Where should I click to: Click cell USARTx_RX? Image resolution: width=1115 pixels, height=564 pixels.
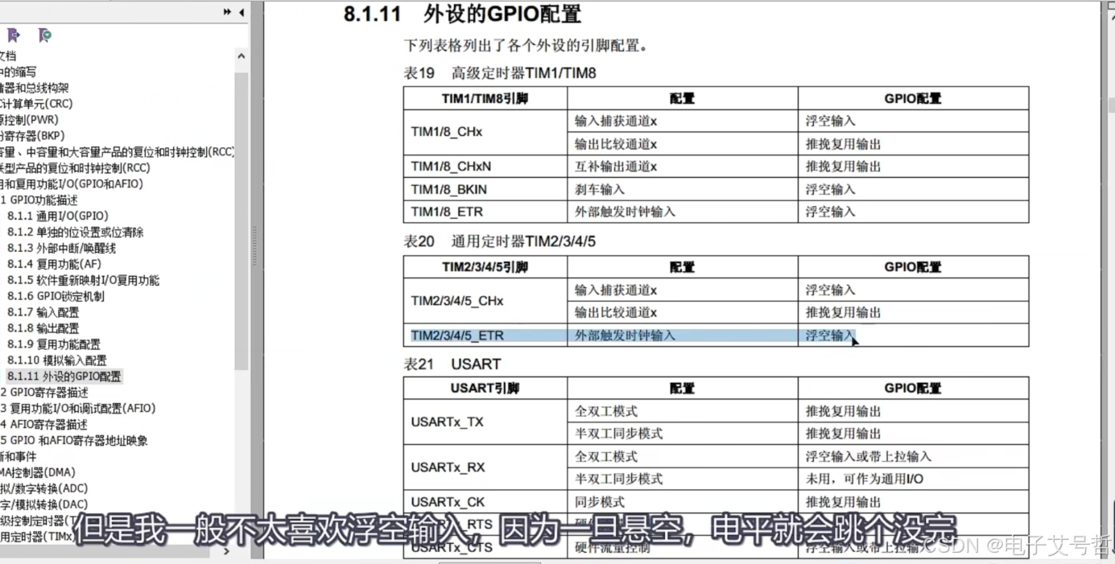(x=485, y=467)
